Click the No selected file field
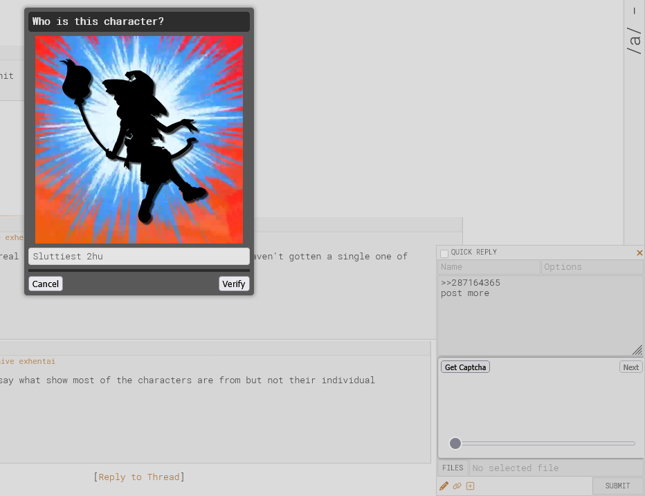The width and height of the screenshot is (645, 496). click(x=556, y=468)
